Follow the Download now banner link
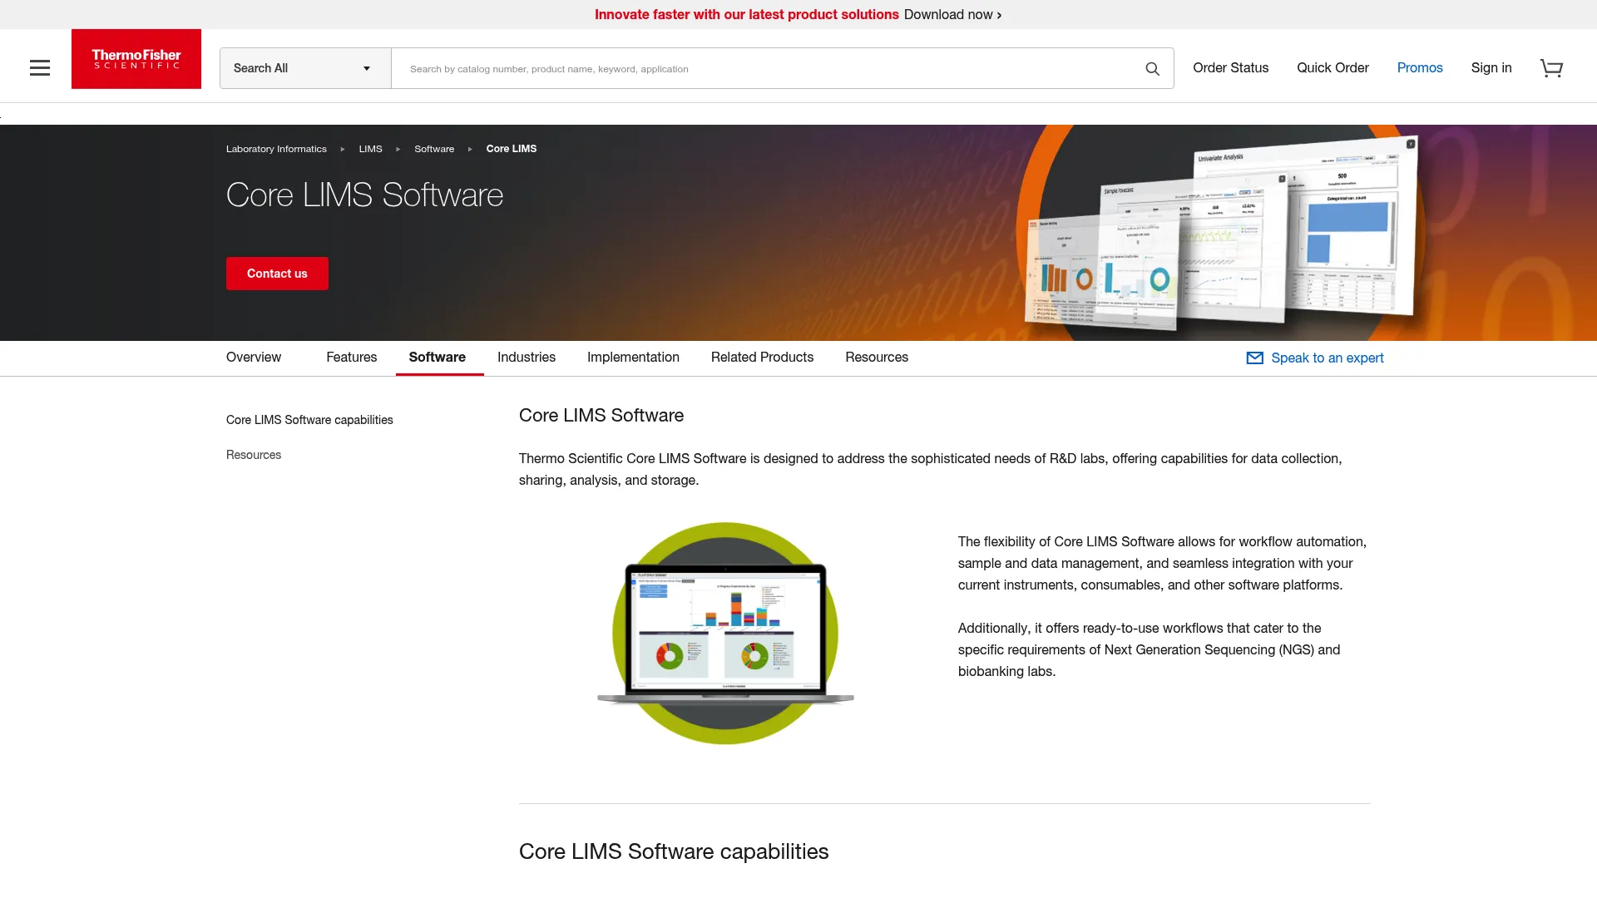Screen dimensions: 1597x898 point(952,15)
